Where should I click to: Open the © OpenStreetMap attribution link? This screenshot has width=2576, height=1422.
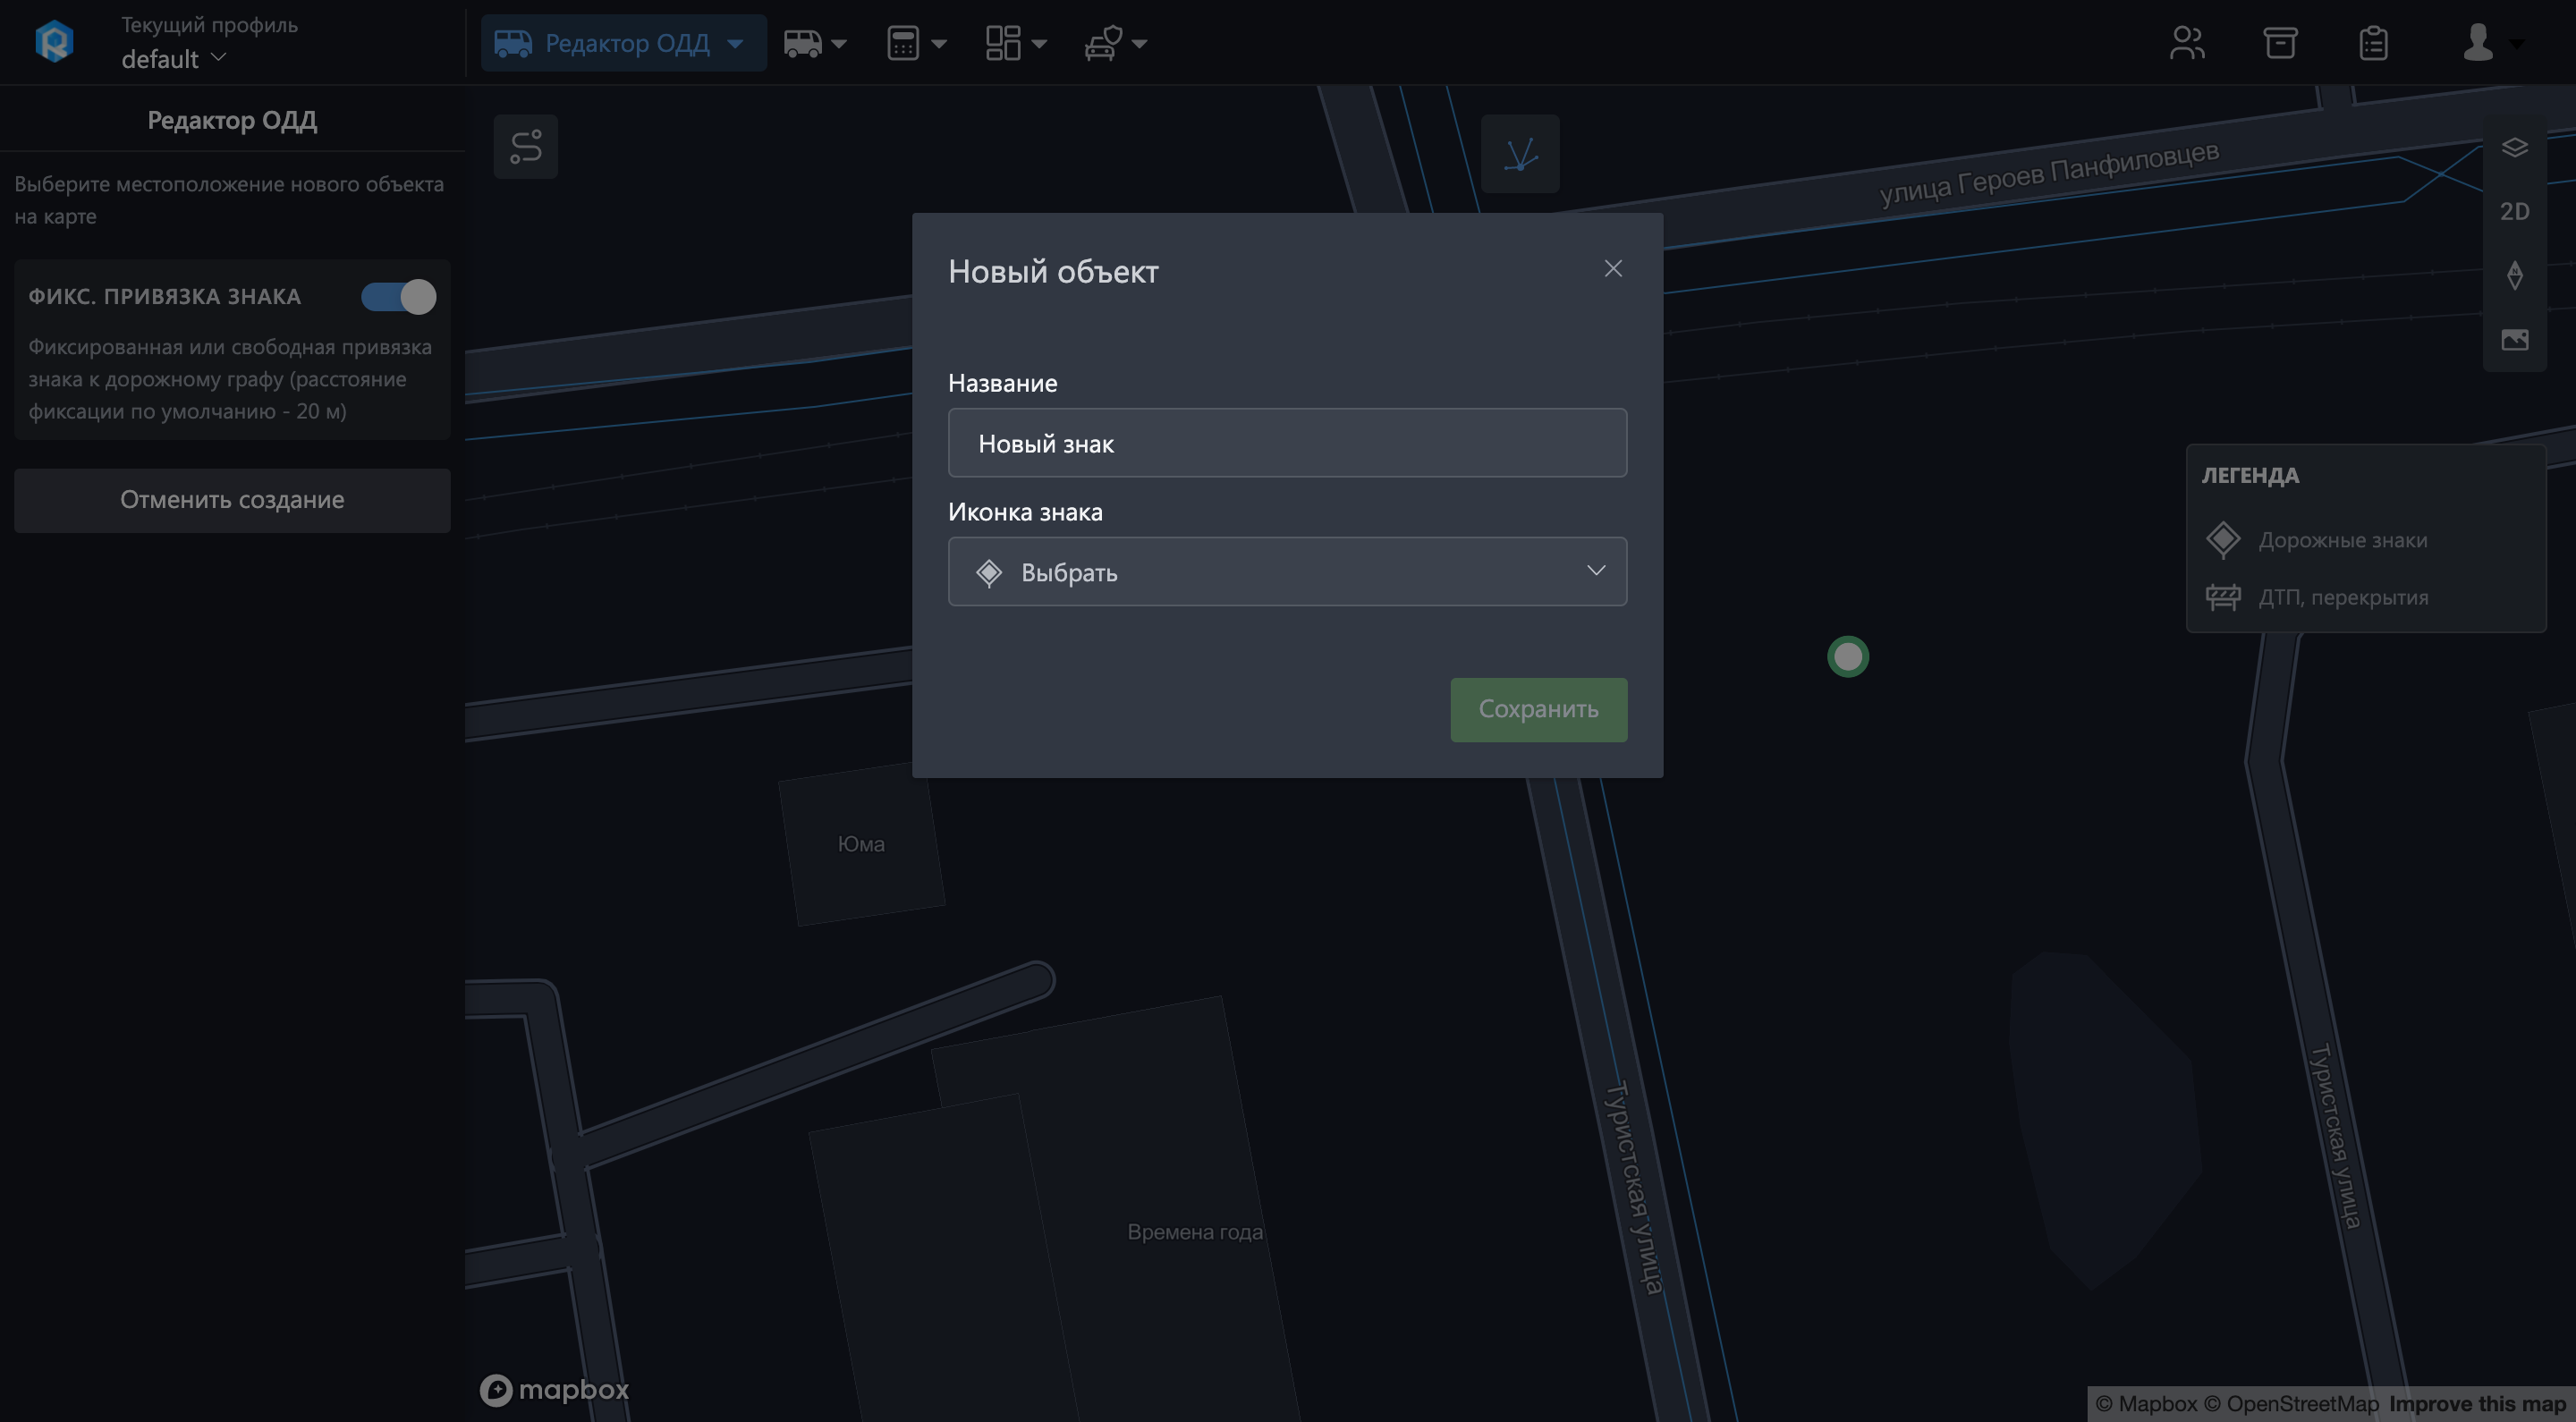tap(2291, 1404)
